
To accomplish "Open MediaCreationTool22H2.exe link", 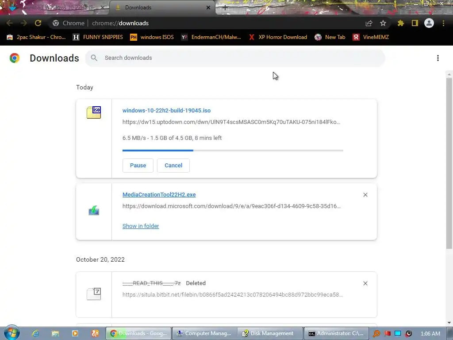I will tap(159, 195).
